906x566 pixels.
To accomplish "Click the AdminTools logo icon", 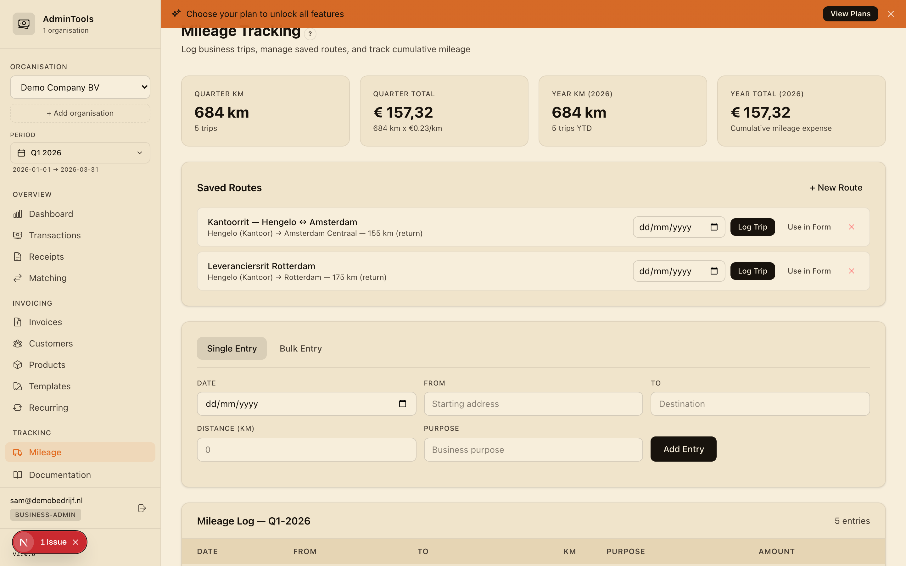I will (x=24, y=24).
